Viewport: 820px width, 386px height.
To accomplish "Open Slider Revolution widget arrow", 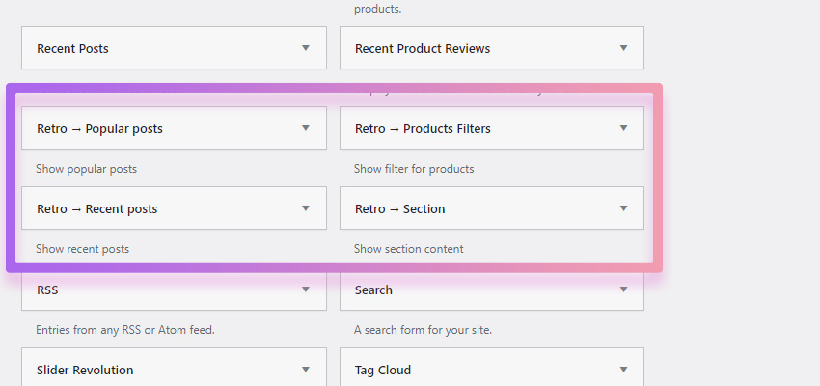I will [x=306, y=370].
